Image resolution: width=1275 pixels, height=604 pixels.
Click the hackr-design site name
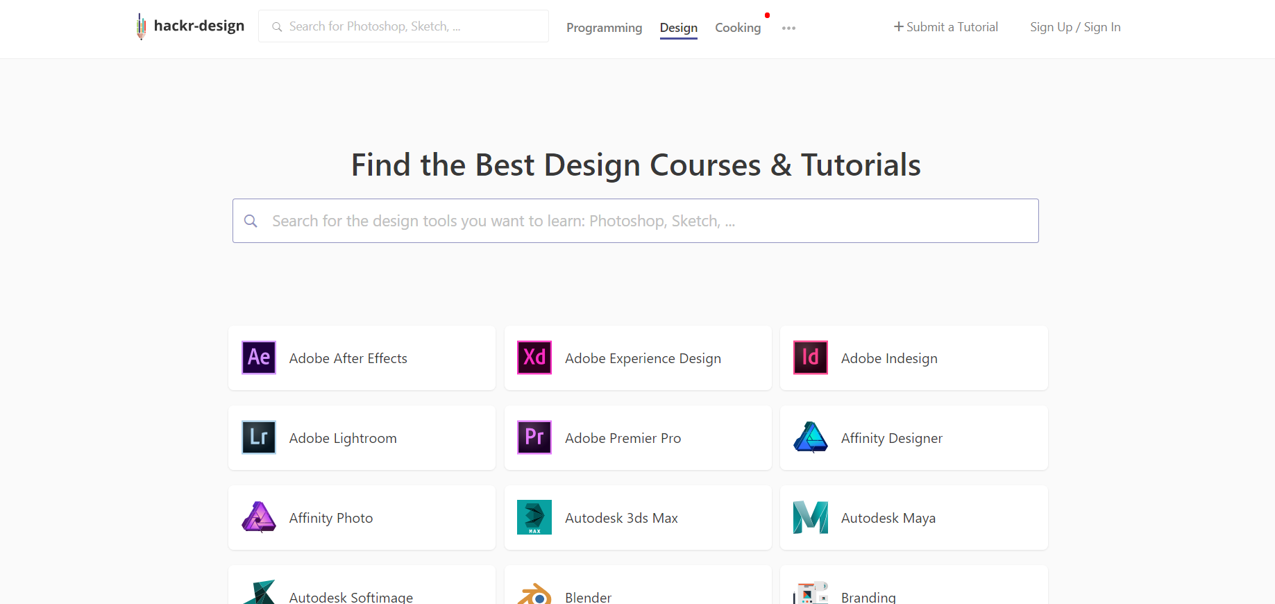coord(199,26)
